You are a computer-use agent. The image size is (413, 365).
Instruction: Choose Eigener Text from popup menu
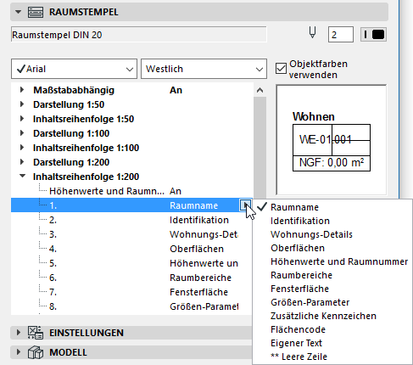click(x=332, y=343)
